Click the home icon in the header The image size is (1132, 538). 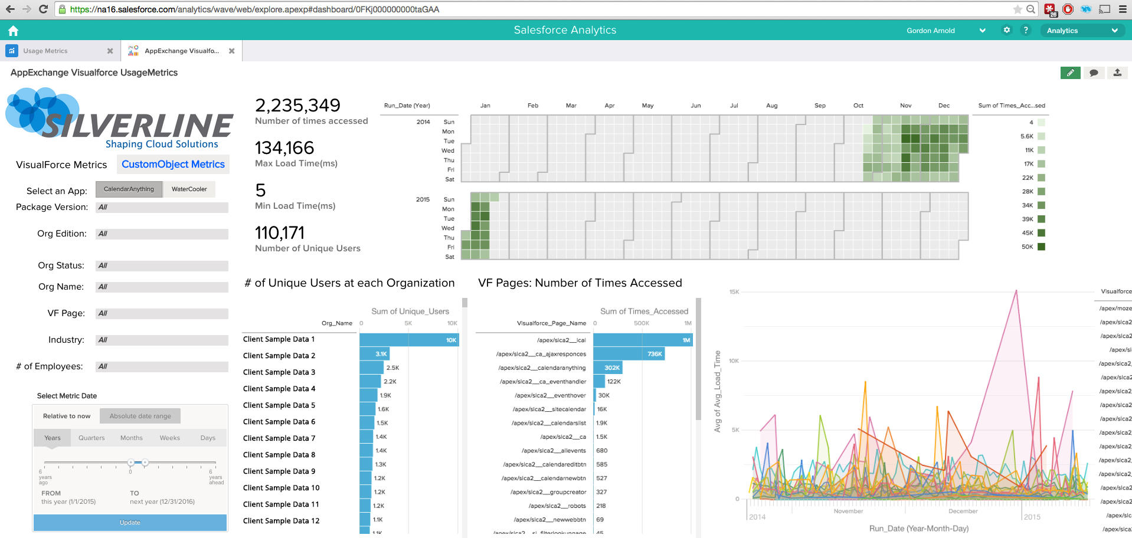(x=14, y=31)
